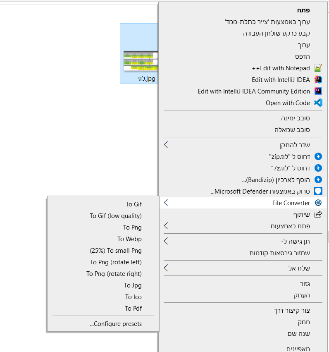This screenshot has height=352, width=329.
Task: Click Bandizip icon for compress to 7z
Action: 318,168
